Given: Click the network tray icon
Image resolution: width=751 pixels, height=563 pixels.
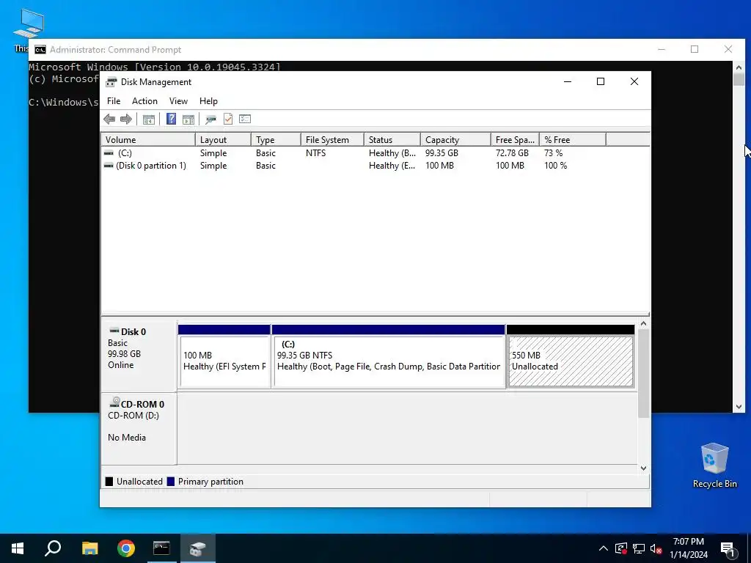Looking at the screenshot, I should (x=639, y=548).
